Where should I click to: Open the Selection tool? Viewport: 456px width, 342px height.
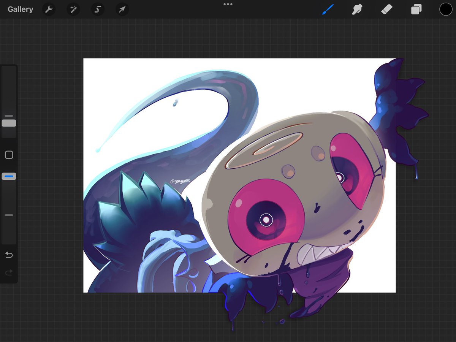(x=97, y=9)
